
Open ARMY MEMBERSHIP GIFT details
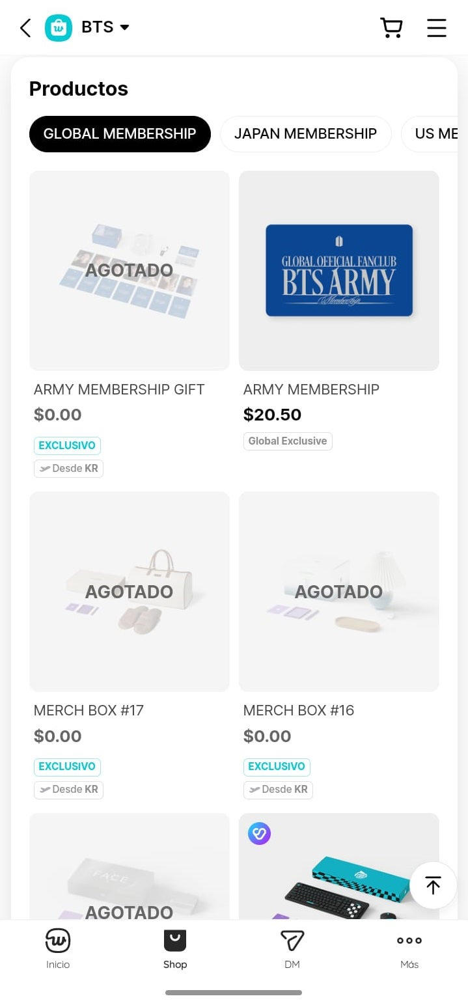click(x=129, y=270)
